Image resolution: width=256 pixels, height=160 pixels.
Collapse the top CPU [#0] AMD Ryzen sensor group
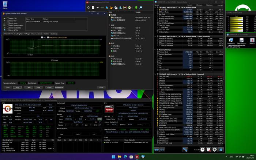155,8
